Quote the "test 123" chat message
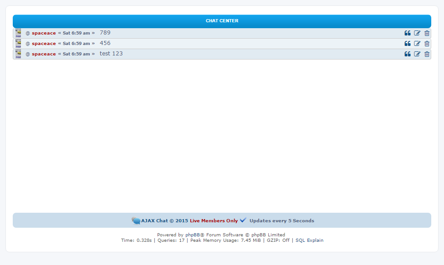 [x=408, y=54]
